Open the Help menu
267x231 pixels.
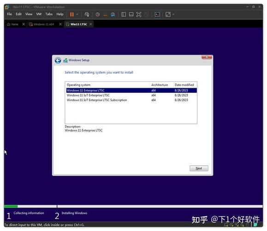pyautogui.click(x=60, y=14)
